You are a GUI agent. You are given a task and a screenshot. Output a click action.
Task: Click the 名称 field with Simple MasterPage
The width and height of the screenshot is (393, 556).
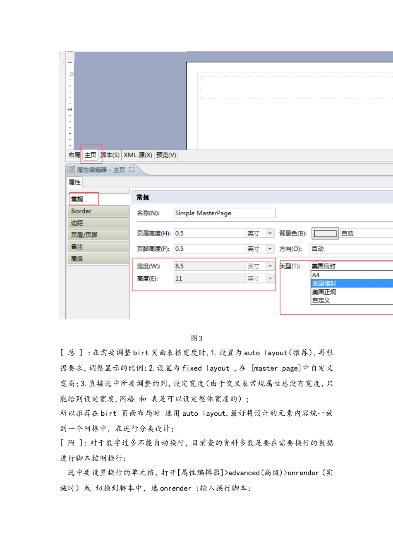pos(225,213)
